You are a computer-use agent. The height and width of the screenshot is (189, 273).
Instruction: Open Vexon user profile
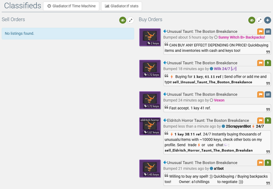point(219,100)
